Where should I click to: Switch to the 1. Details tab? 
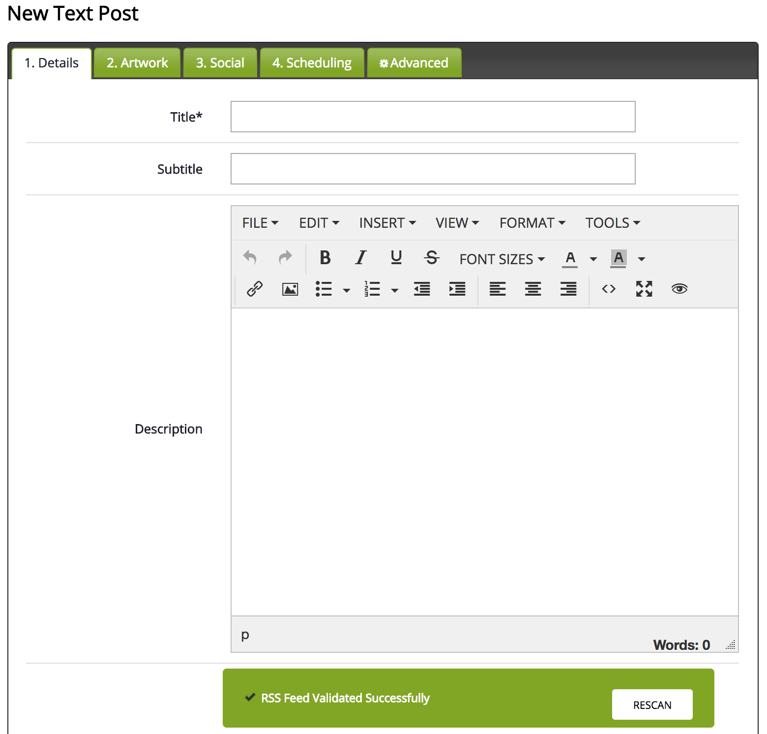tap(52, 63)
